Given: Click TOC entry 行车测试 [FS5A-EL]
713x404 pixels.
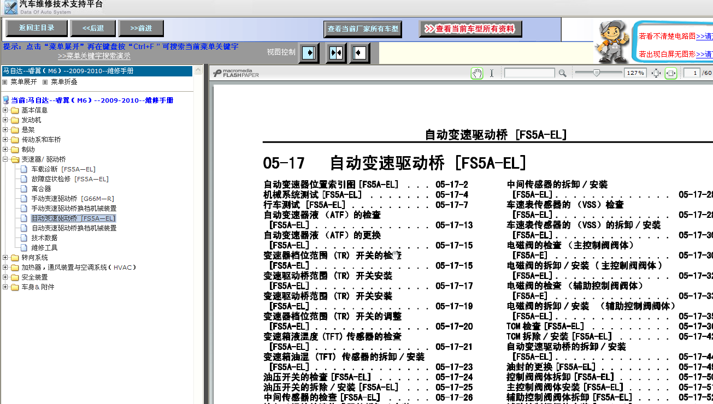Looking at the screenshot, I should (x=304, y=205).
